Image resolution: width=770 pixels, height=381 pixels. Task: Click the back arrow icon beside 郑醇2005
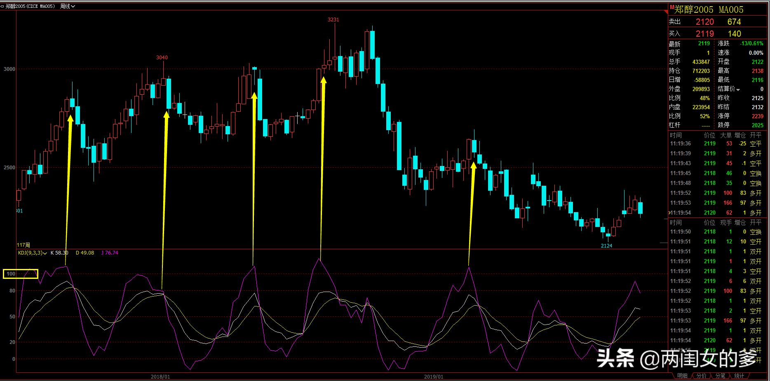point(2,6)
